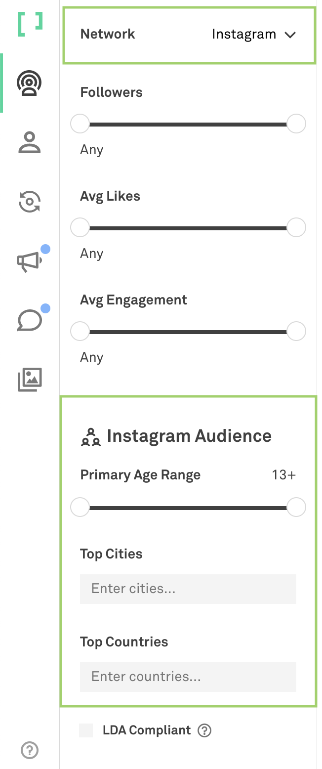
Task: Open the image gallery icon
Action: (30, 380)
